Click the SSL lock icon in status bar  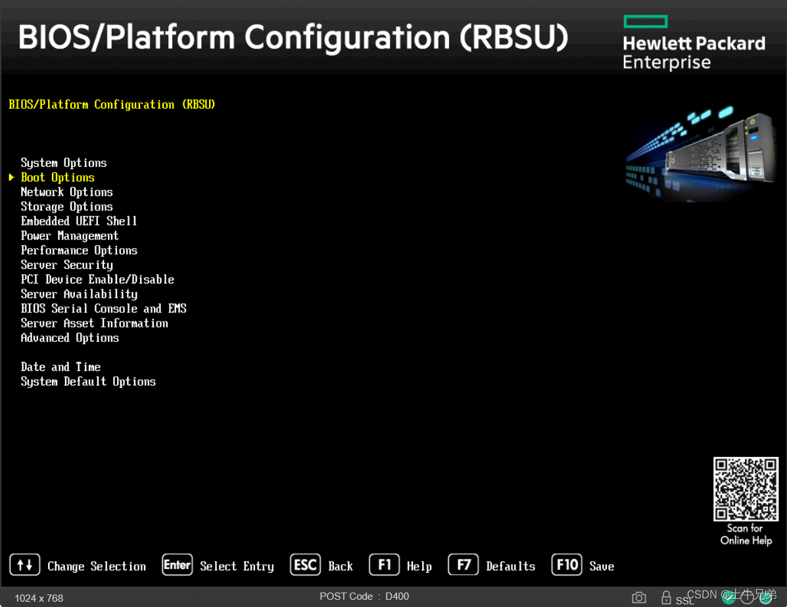tap(666, 597)
